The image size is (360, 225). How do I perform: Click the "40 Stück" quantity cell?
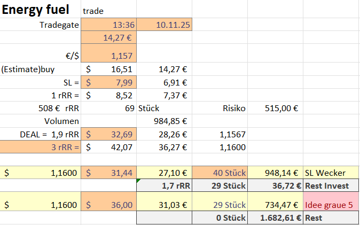pyautogui.click(x=219, y=173)
